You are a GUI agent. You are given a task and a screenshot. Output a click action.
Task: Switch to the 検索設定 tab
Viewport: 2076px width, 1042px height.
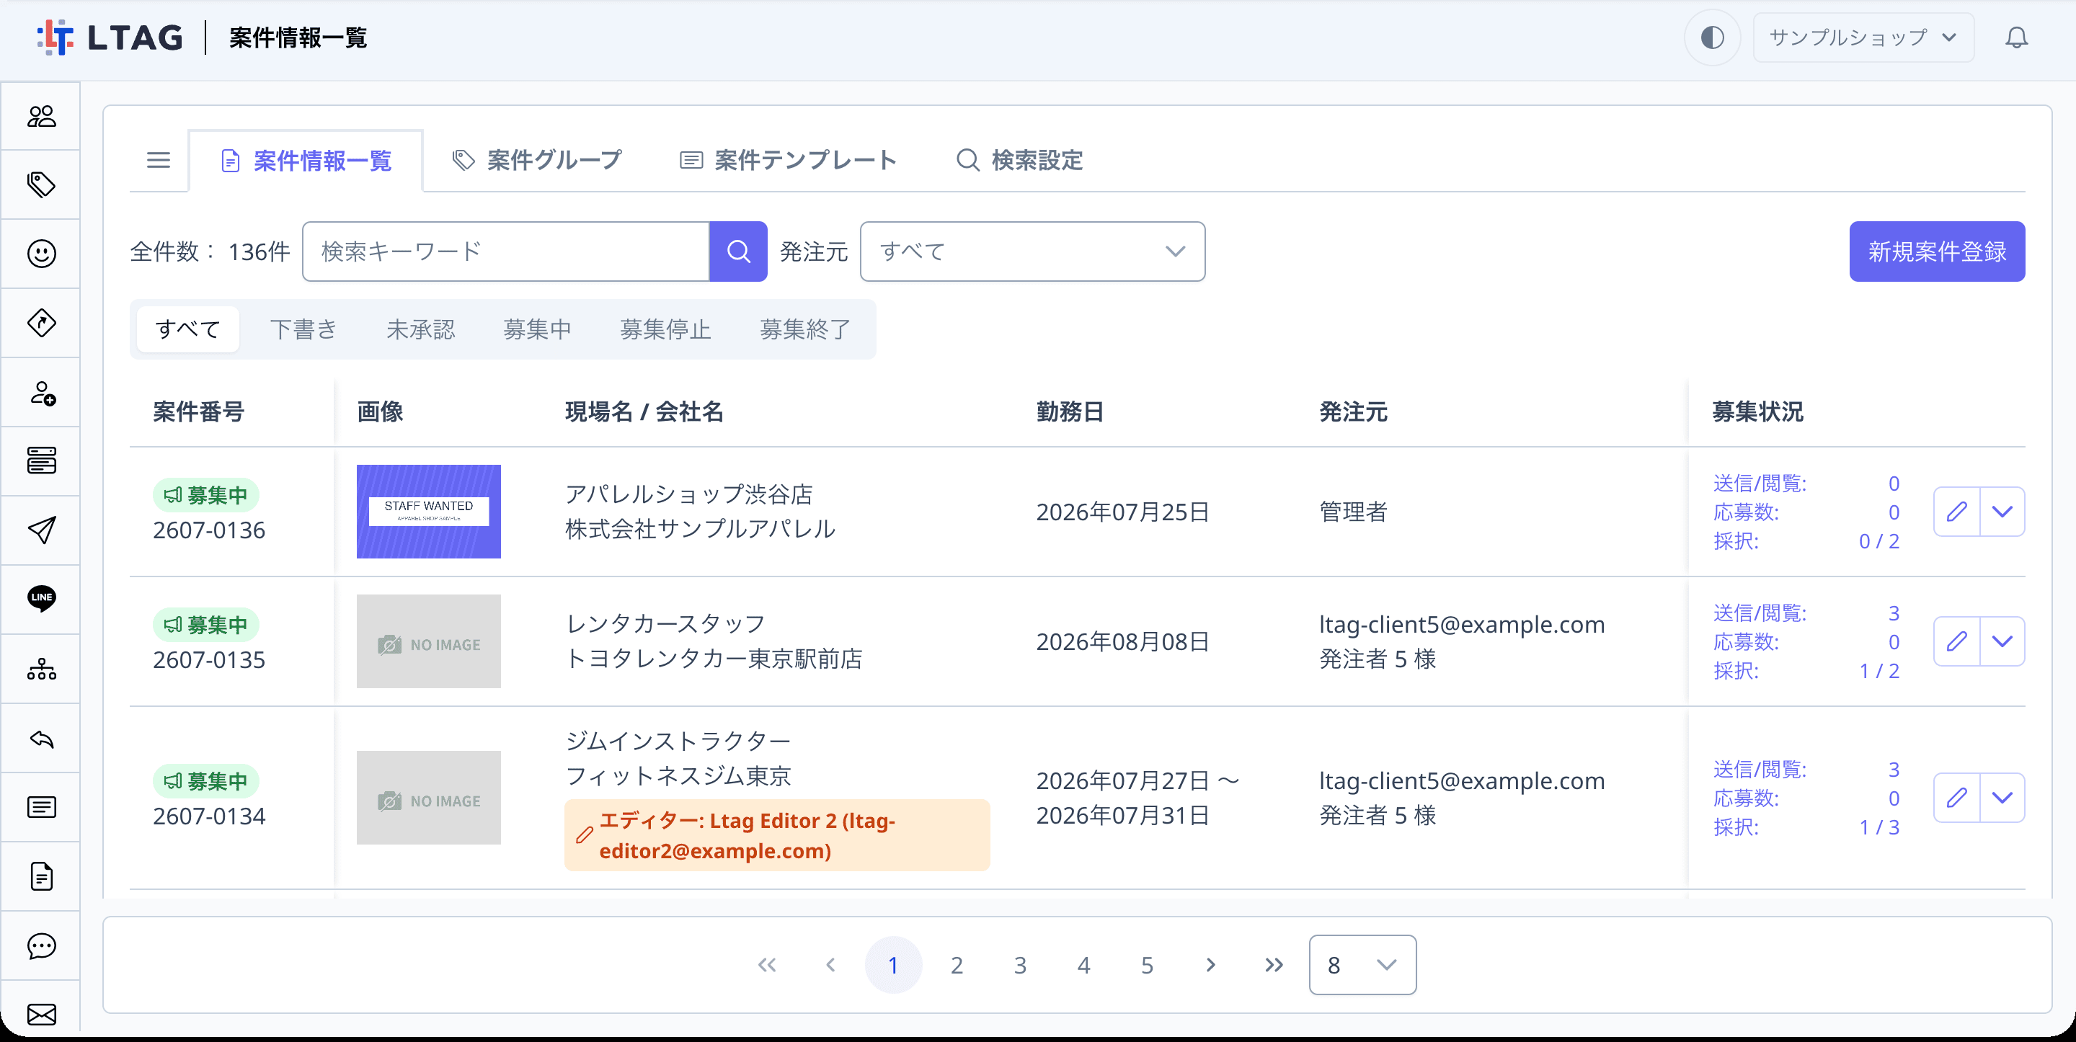[x=1020, y=161]
